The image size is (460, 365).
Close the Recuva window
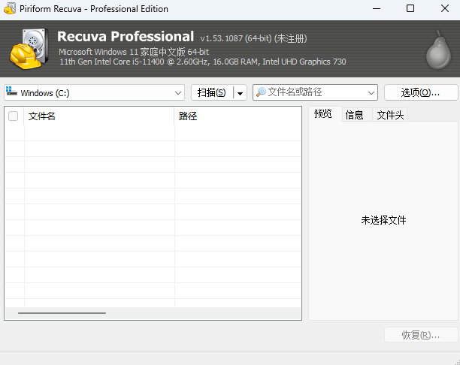pos(445,8)
